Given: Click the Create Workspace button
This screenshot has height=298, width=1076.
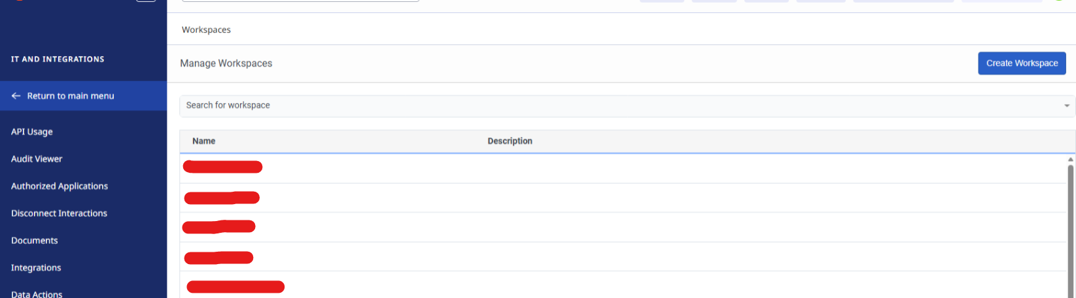Looking at the screenshot, I should click(x=1022, y=63).
